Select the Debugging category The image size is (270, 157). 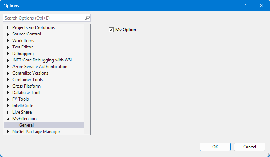pos(23,54)
